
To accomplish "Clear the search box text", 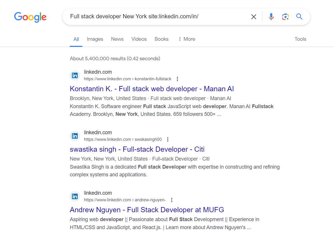I will [253, 17].
